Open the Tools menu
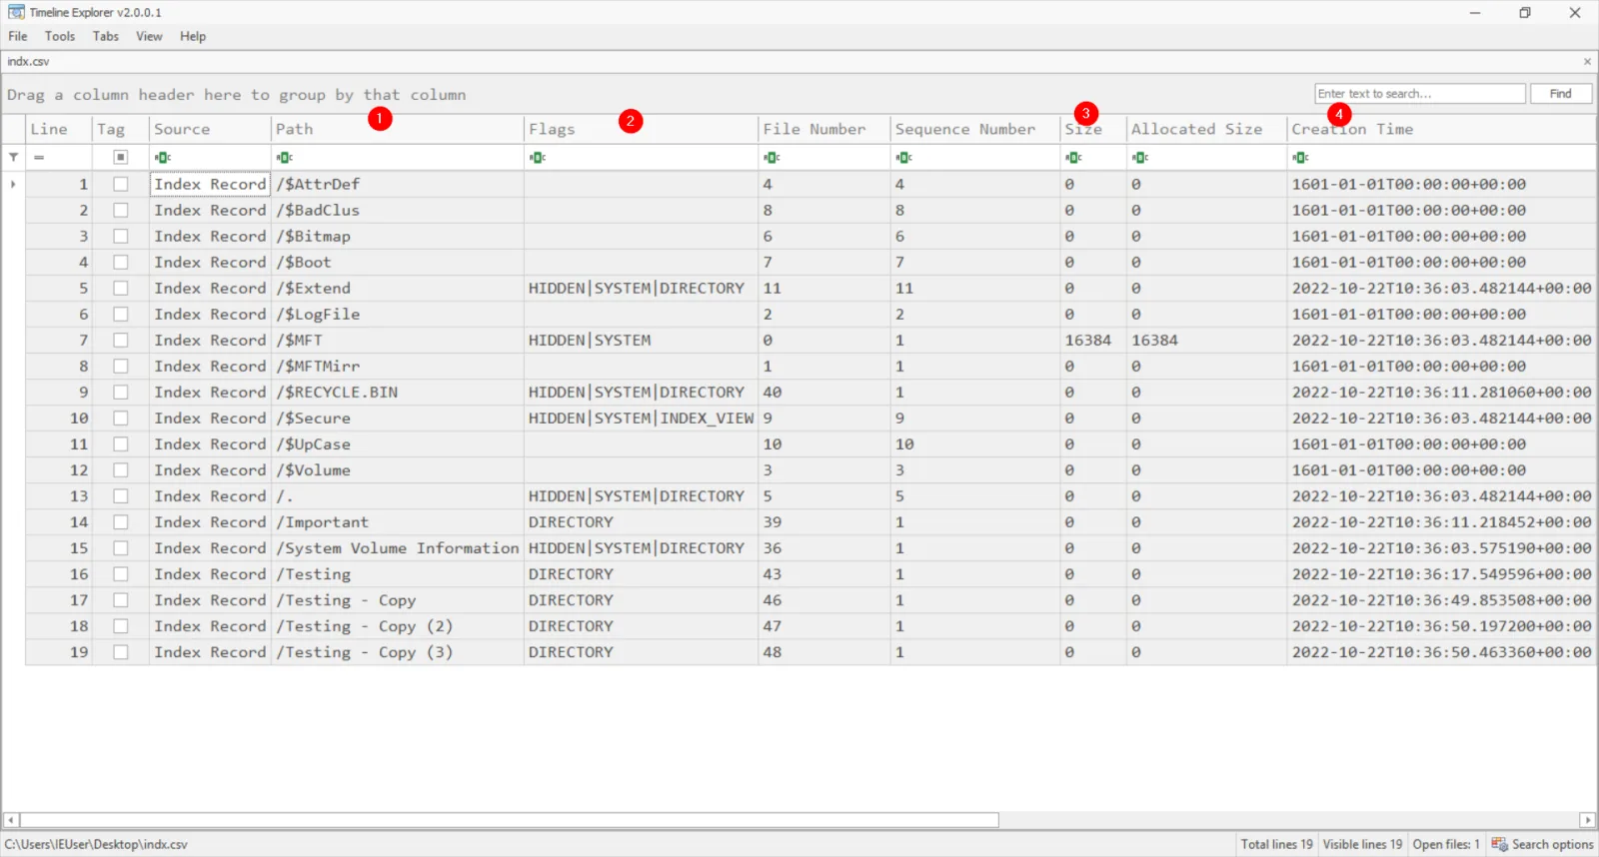Image resolution: width=1599 pixels, height=857 pixels. (x=60, y=36)
